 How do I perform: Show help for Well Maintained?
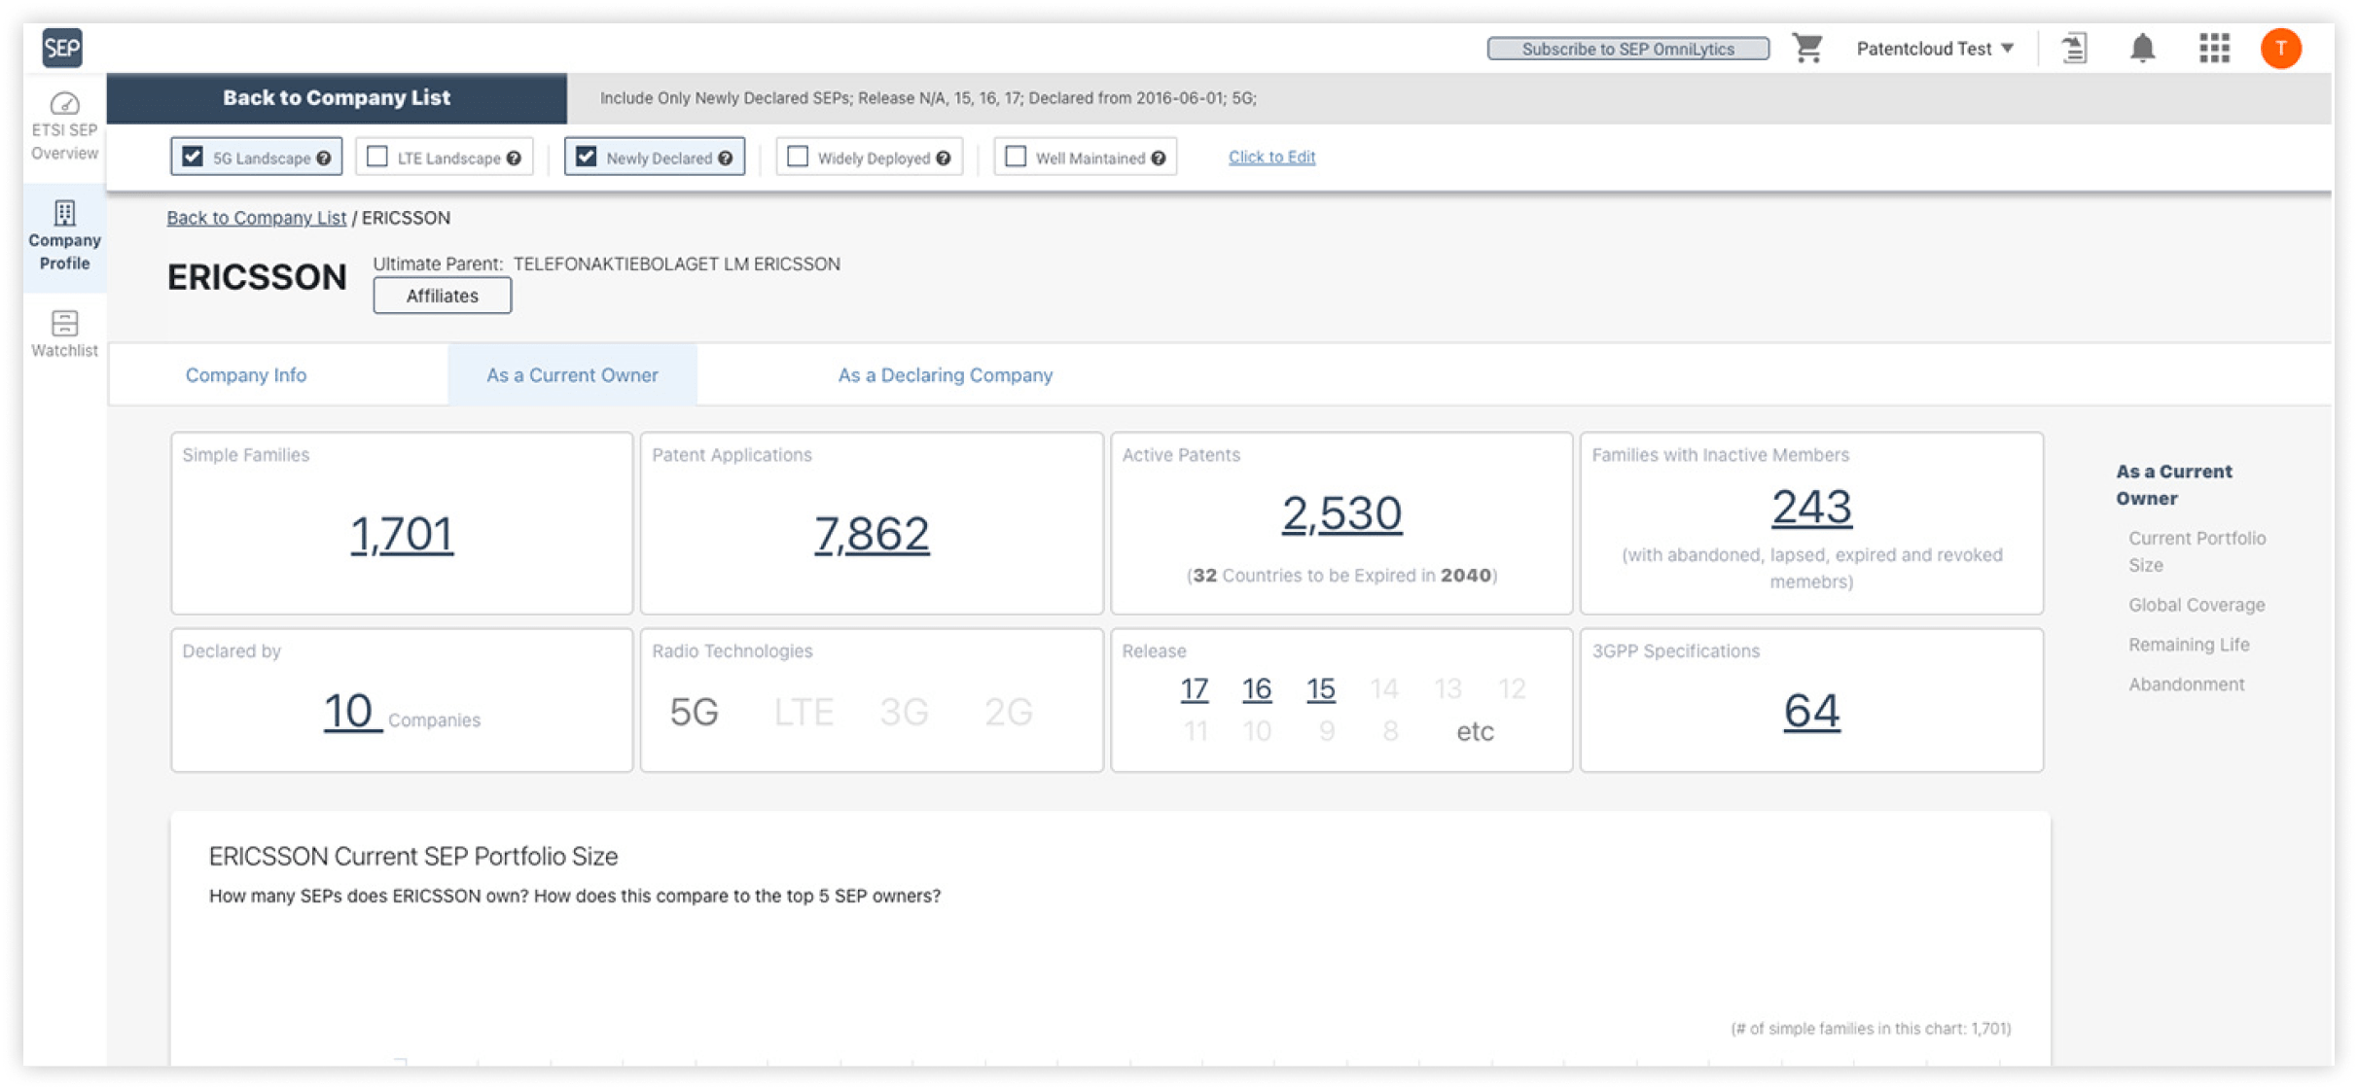tap(1159, 158)
